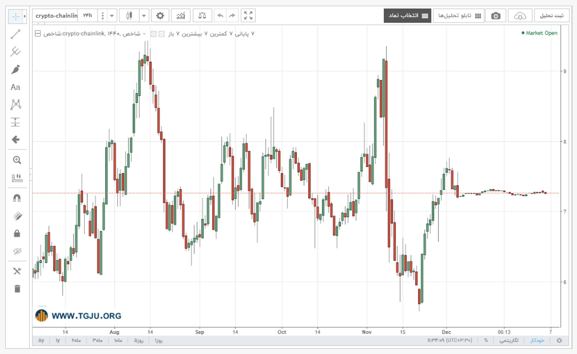The image size is (577, 354).
Task: Select the Aa text annotation tool
Action: 16,87
